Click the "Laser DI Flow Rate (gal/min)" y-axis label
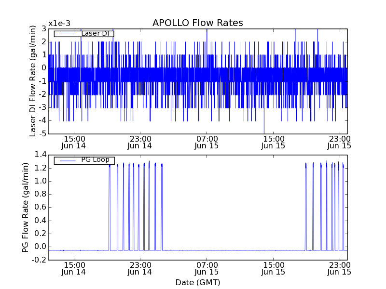This screenshot has height=289, width=386. (33, 81)
